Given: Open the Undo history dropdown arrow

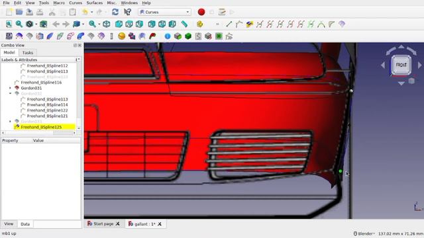Looking at the screenshot, I should [92, 12].
